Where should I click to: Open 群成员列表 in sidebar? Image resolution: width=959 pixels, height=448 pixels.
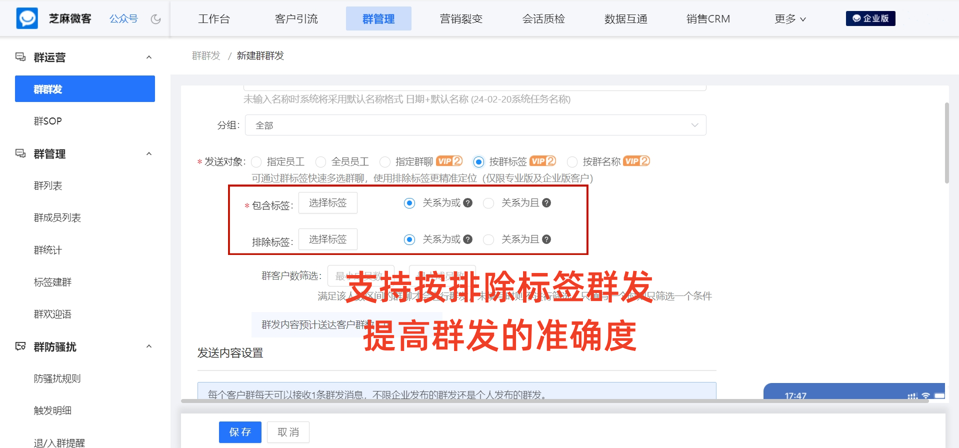click(57, 217)
